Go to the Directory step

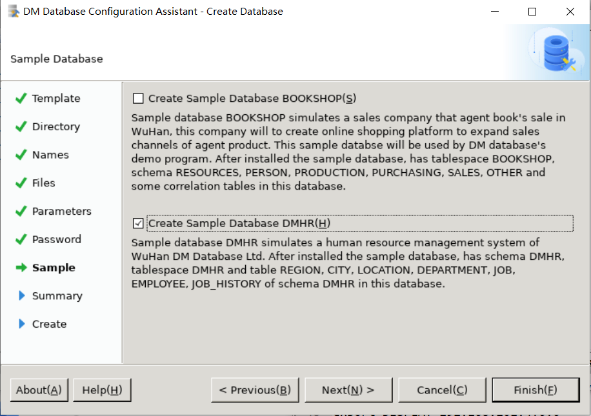click(56, 126)
